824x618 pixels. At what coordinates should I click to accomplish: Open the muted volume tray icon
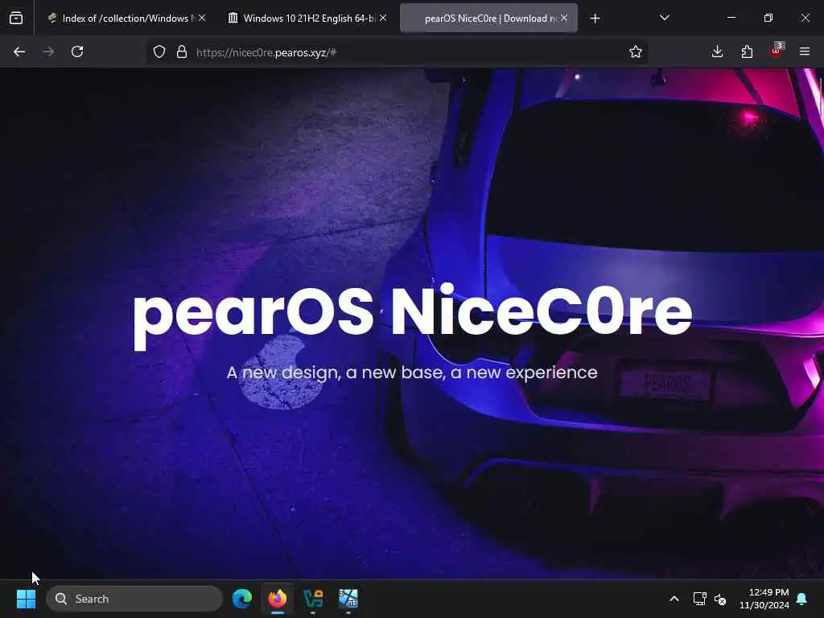point(720,599)
